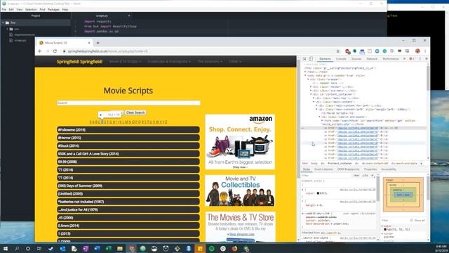Click the Amazon Shop Connect Enjoy ad
This screenshot has height=253, width=449.
pos(240,142)
